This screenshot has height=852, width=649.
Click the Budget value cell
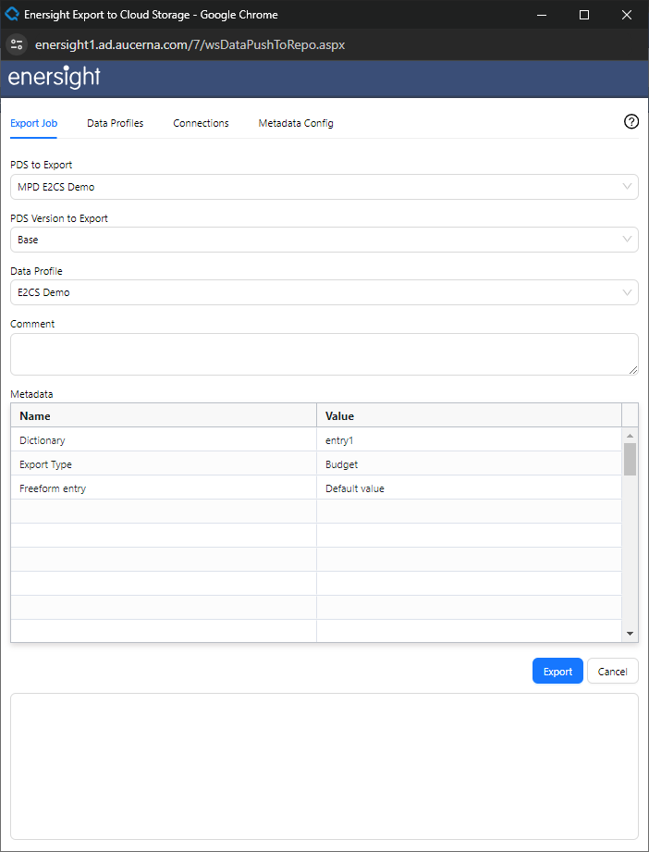(x=470, y=464)
